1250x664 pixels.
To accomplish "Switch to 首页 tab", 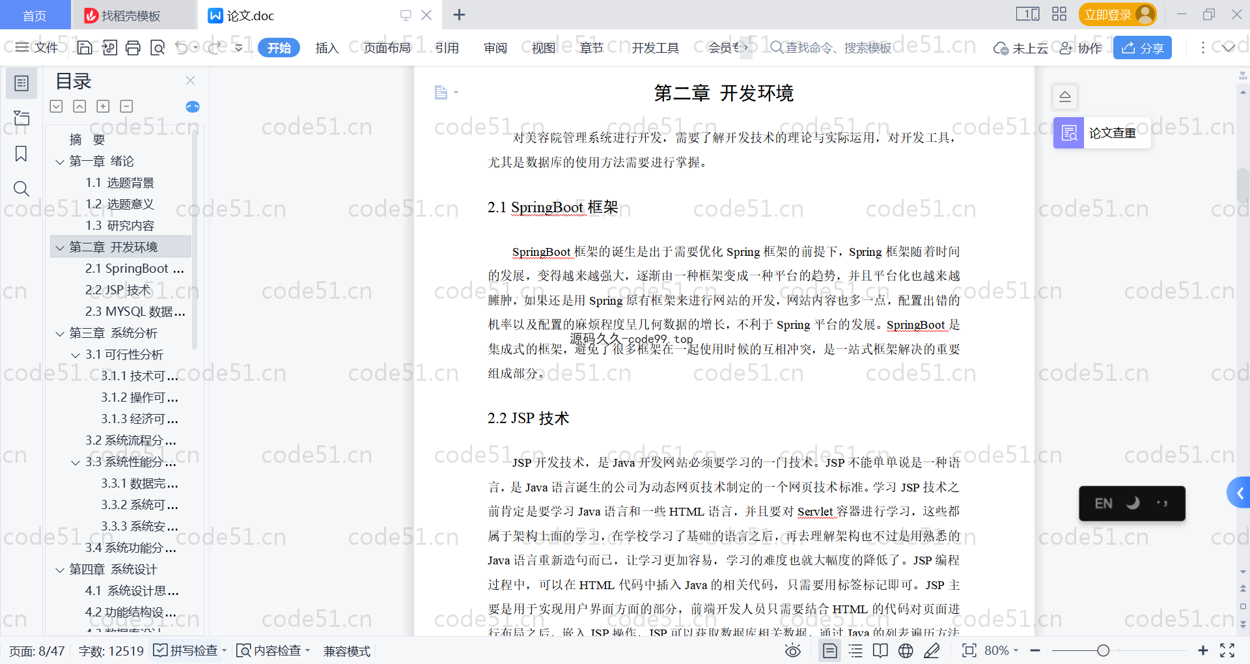I will [35, 15].
